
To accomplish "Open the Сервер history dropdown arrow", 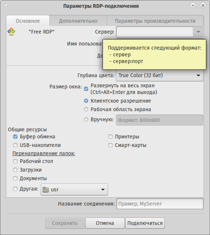I will click(198, 32).
